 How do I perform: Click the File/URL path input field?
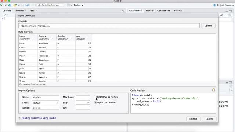pyautogui.click(x=109, y=26)
